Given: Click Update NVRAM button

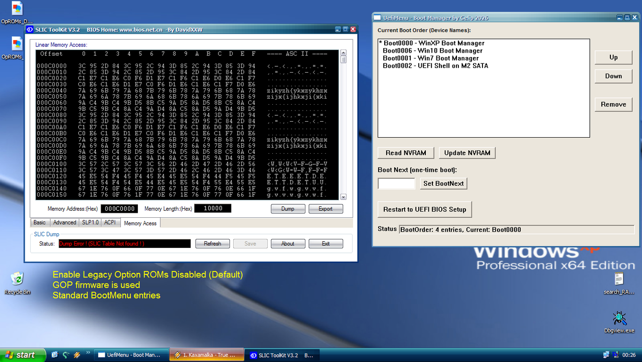Looking at the screenshot, I should (x=467, y=153).
